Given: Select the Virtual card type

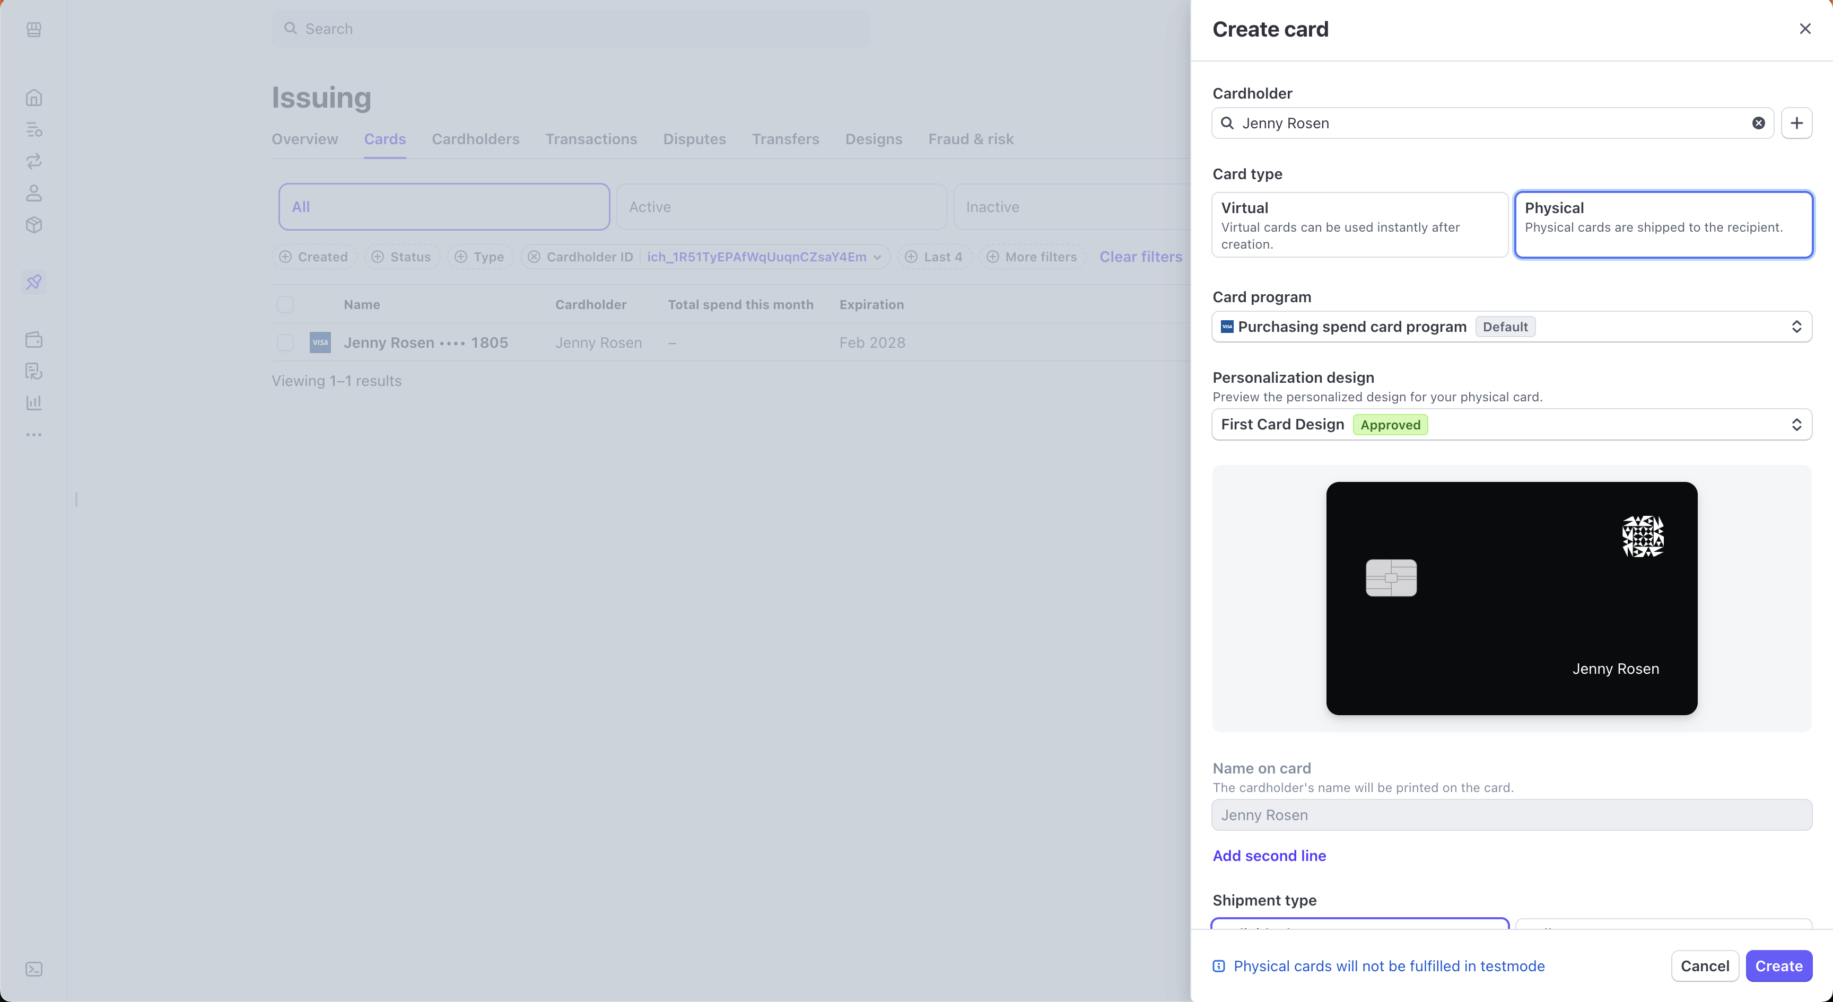Looking at the screenshot, I should tap(1359, 225).
